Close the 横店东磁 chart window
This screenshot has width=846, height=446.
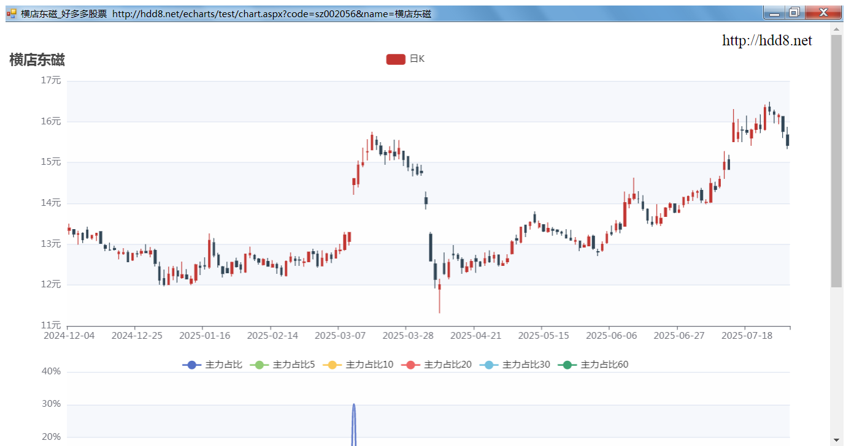point(823,12)
